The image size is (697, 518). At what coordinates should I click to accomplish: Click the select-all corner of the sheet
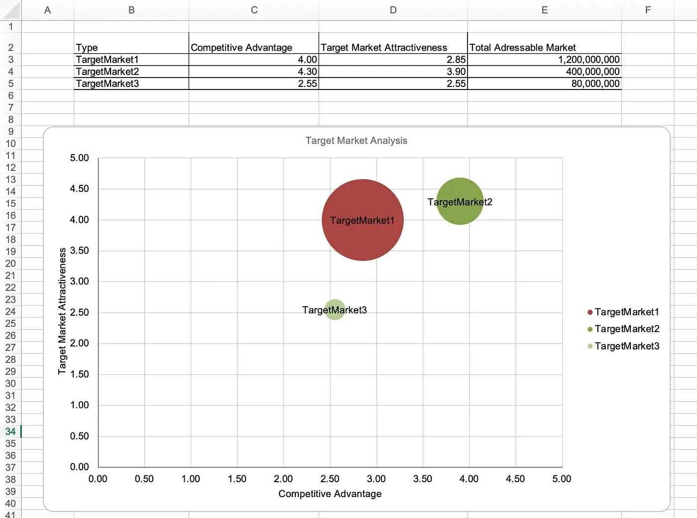[x=10, y=10]
